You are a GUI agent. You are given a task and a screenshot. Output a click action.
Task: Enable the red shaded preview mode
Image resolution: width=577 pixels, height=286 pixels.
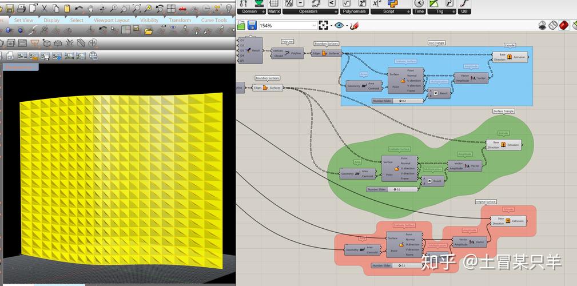[563, 25]
